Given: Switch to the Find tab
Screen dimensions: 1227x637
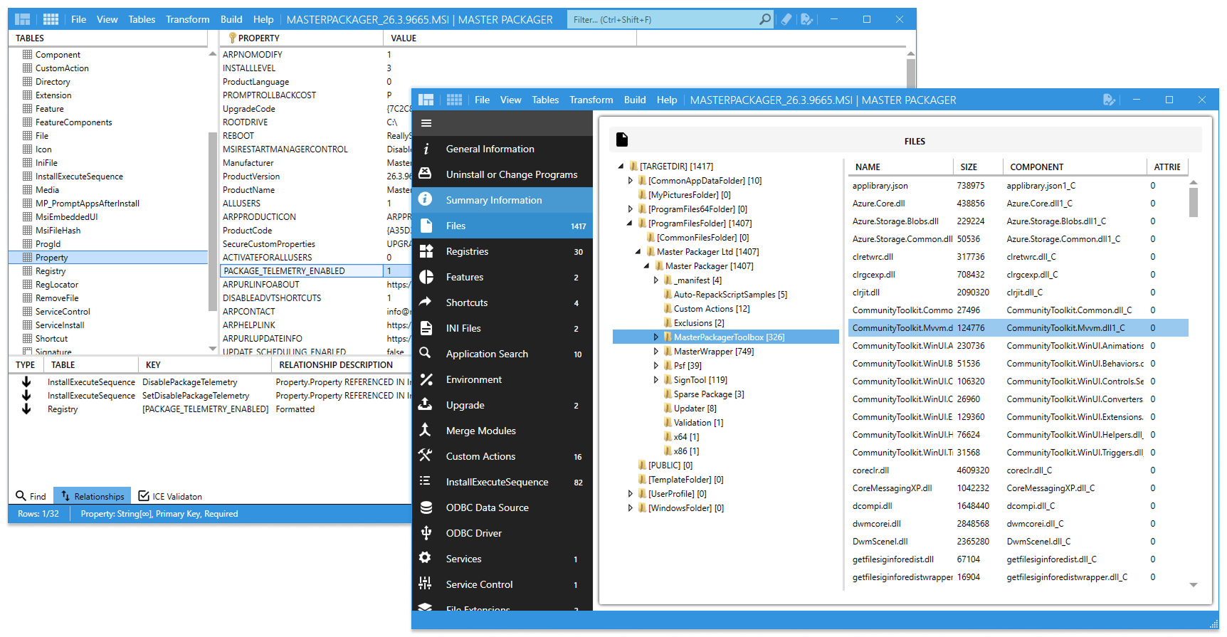Looking at the screenshot, I should click(x=31, y=496).
